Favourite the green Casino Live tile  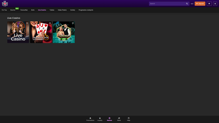73,23
